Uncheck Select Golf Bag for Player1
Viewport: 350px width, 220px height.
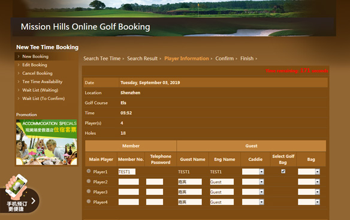coord(283,171)
